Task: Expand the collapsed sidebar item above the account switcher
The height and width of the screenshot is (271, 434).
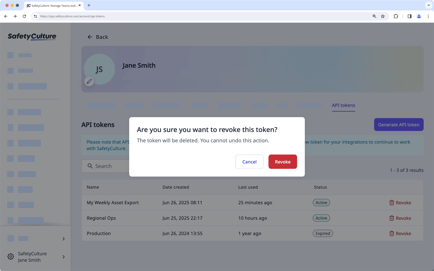Action: point(64,239)
